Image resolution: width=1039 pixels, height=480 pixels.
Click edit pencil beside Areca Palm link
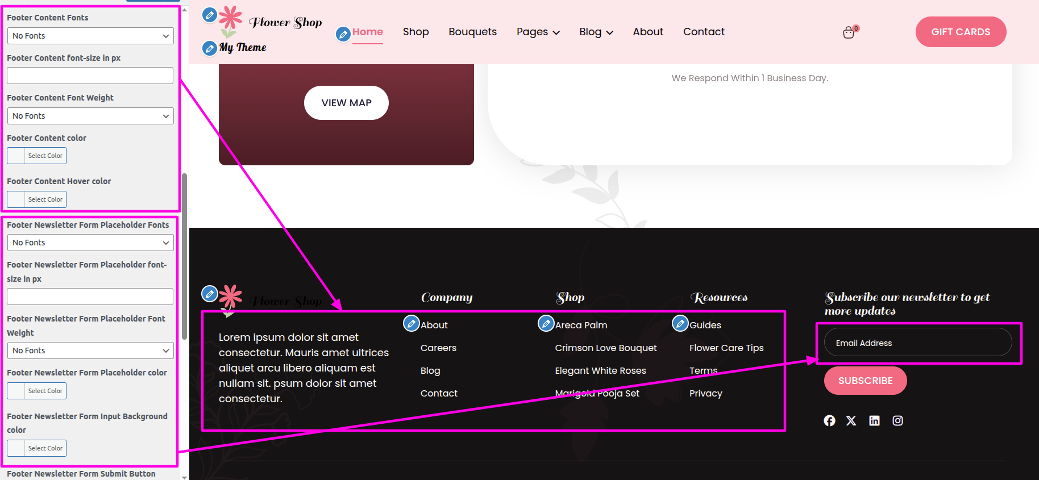[x=546, y=324]
